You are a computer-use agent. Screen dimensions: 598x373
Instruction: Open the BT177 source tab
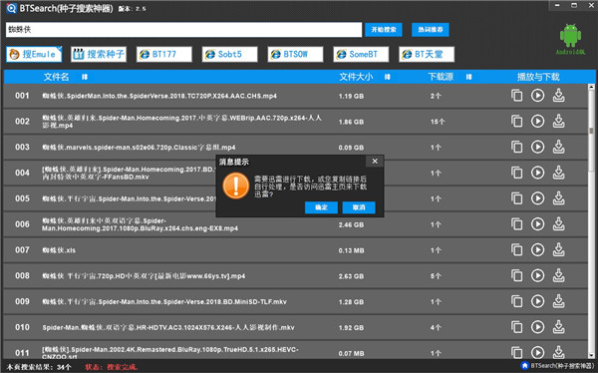pos(164,54)
